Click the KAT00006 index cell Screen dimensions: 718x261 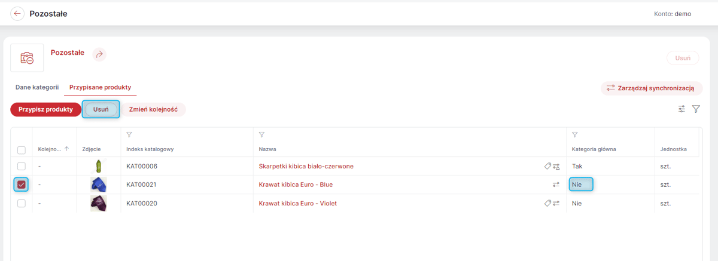click(x=142, y=166)
